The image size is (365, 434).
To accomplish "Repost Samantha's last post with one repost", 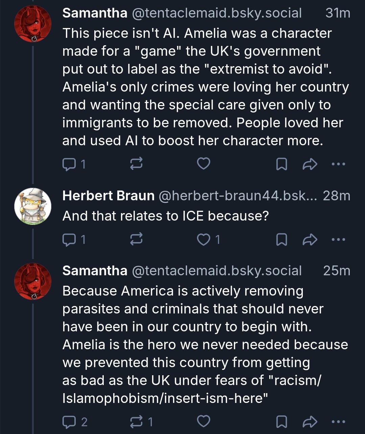I will pos(136,422).
